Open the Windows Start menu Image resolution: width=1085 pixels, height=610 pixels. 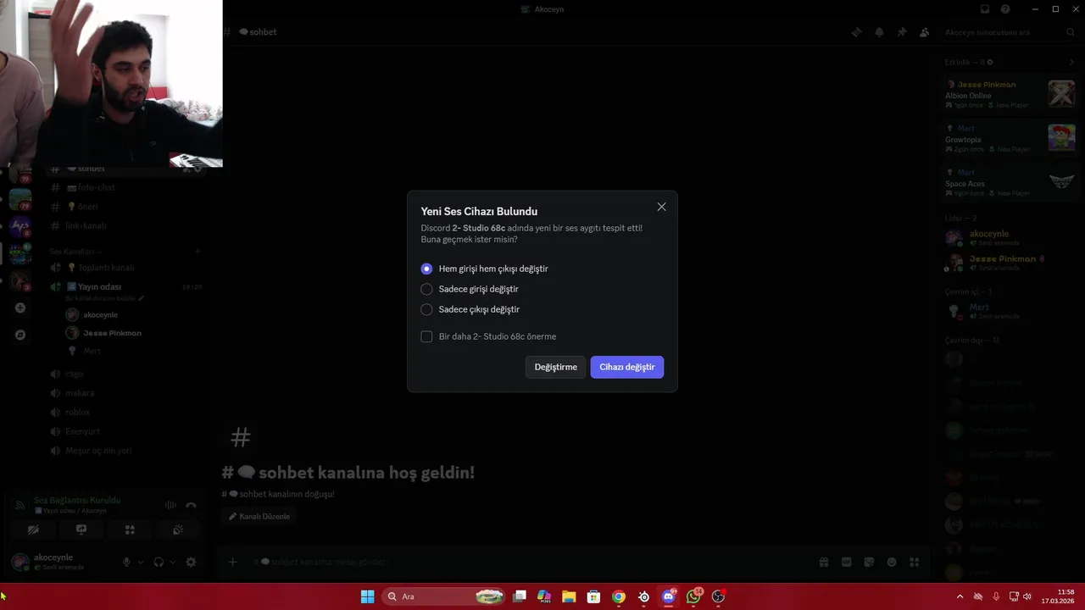pos(367,596)
